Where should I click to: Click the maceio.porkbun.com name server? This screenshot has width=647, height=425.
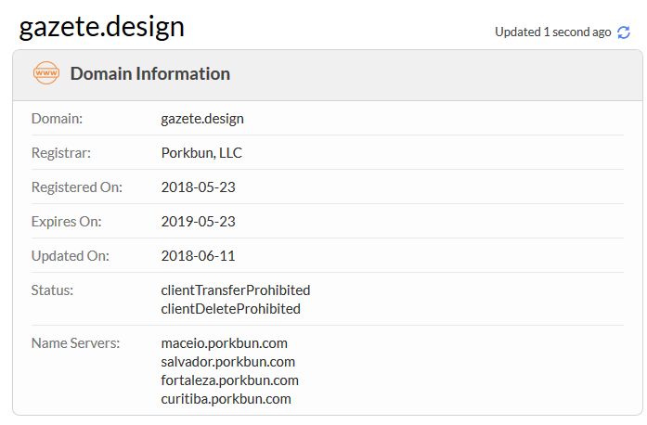click(x=224, y=343)
